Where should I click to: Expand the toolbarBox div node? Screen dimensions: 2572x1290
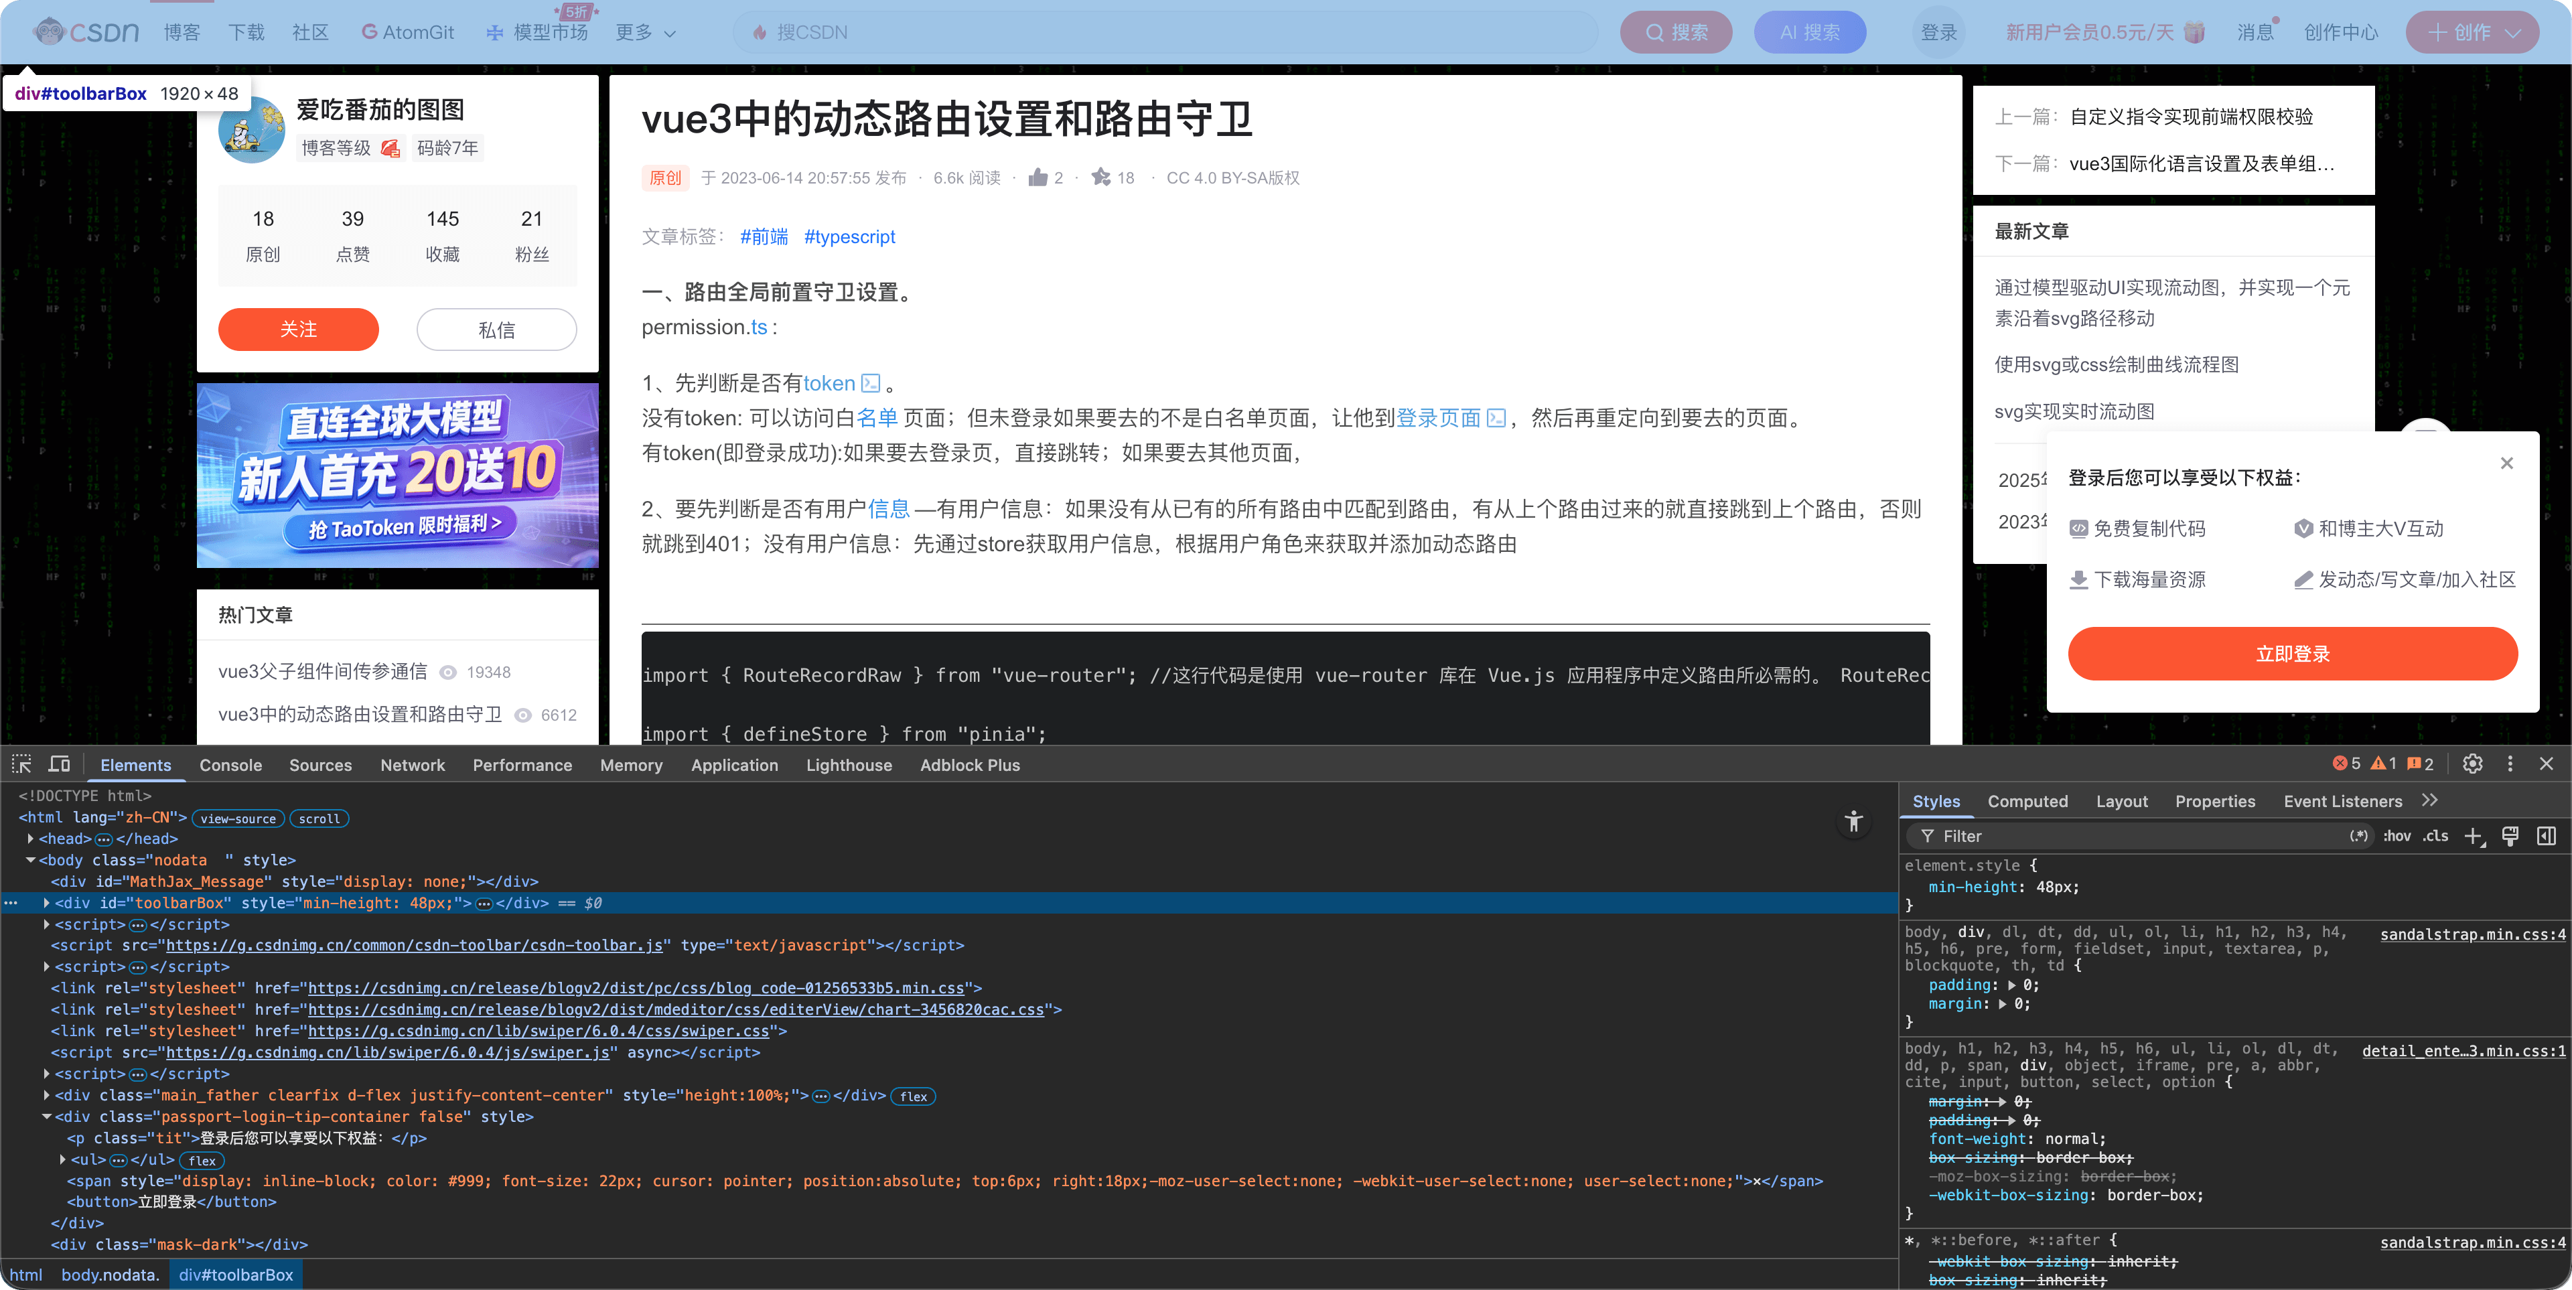tap(47, 903)
